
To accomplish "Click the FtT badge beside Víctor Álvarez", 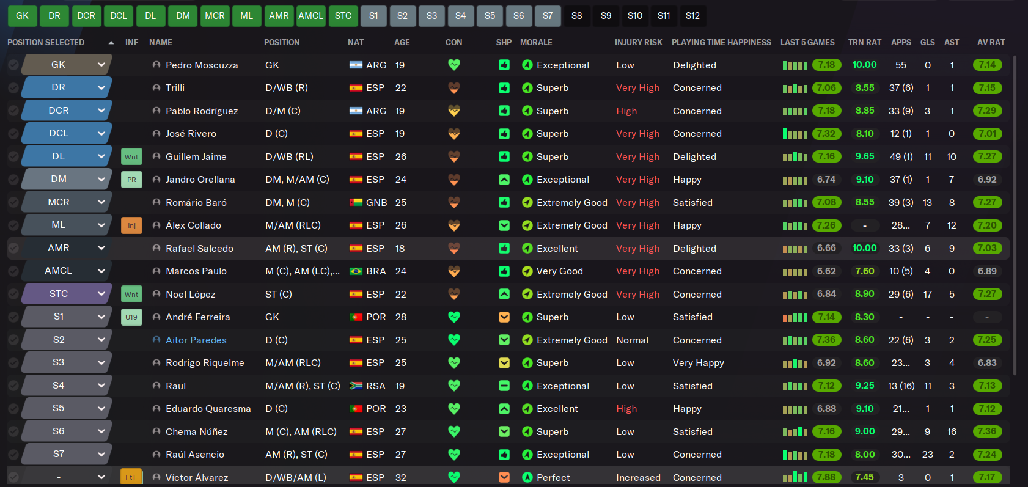I will point(131,477).
